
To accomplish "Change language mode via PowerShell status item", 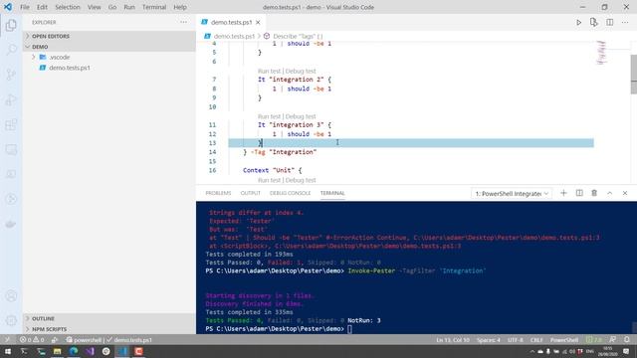I will [x=564, y=340].
